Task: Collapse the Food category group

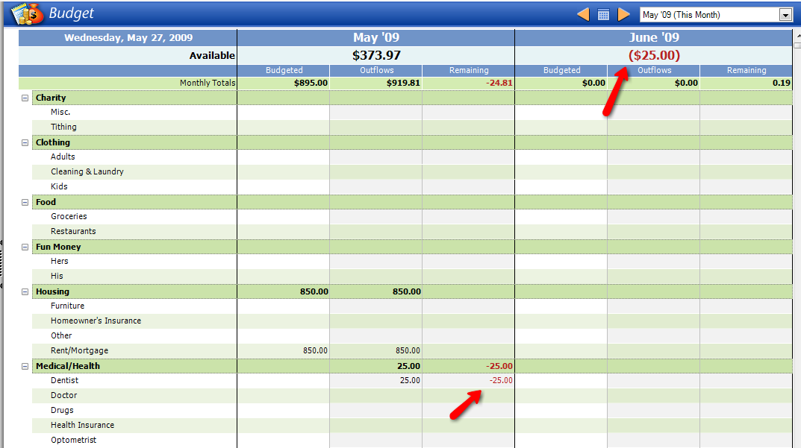Action: [25, 203]
